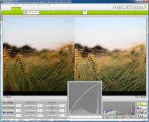The height and width of the screenshot is (122, 149).
Task: Confirm changes with the Yes button
Action: 142,104
